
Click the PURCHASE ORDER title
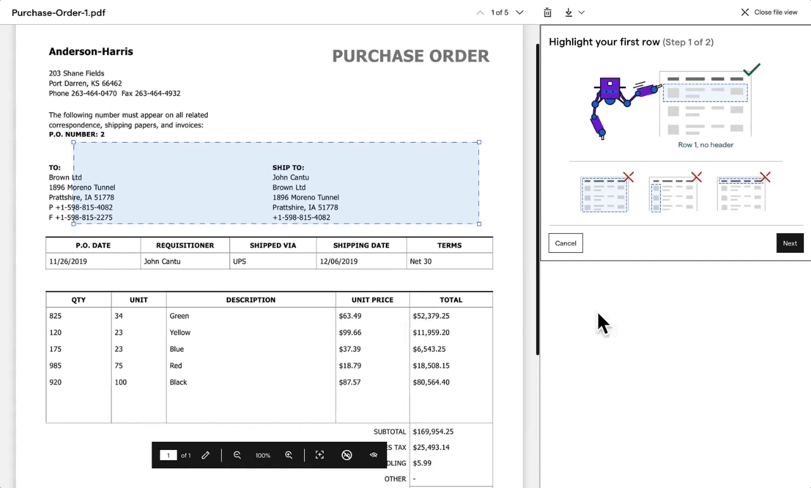pyautogui.click(x=411, y=56)
